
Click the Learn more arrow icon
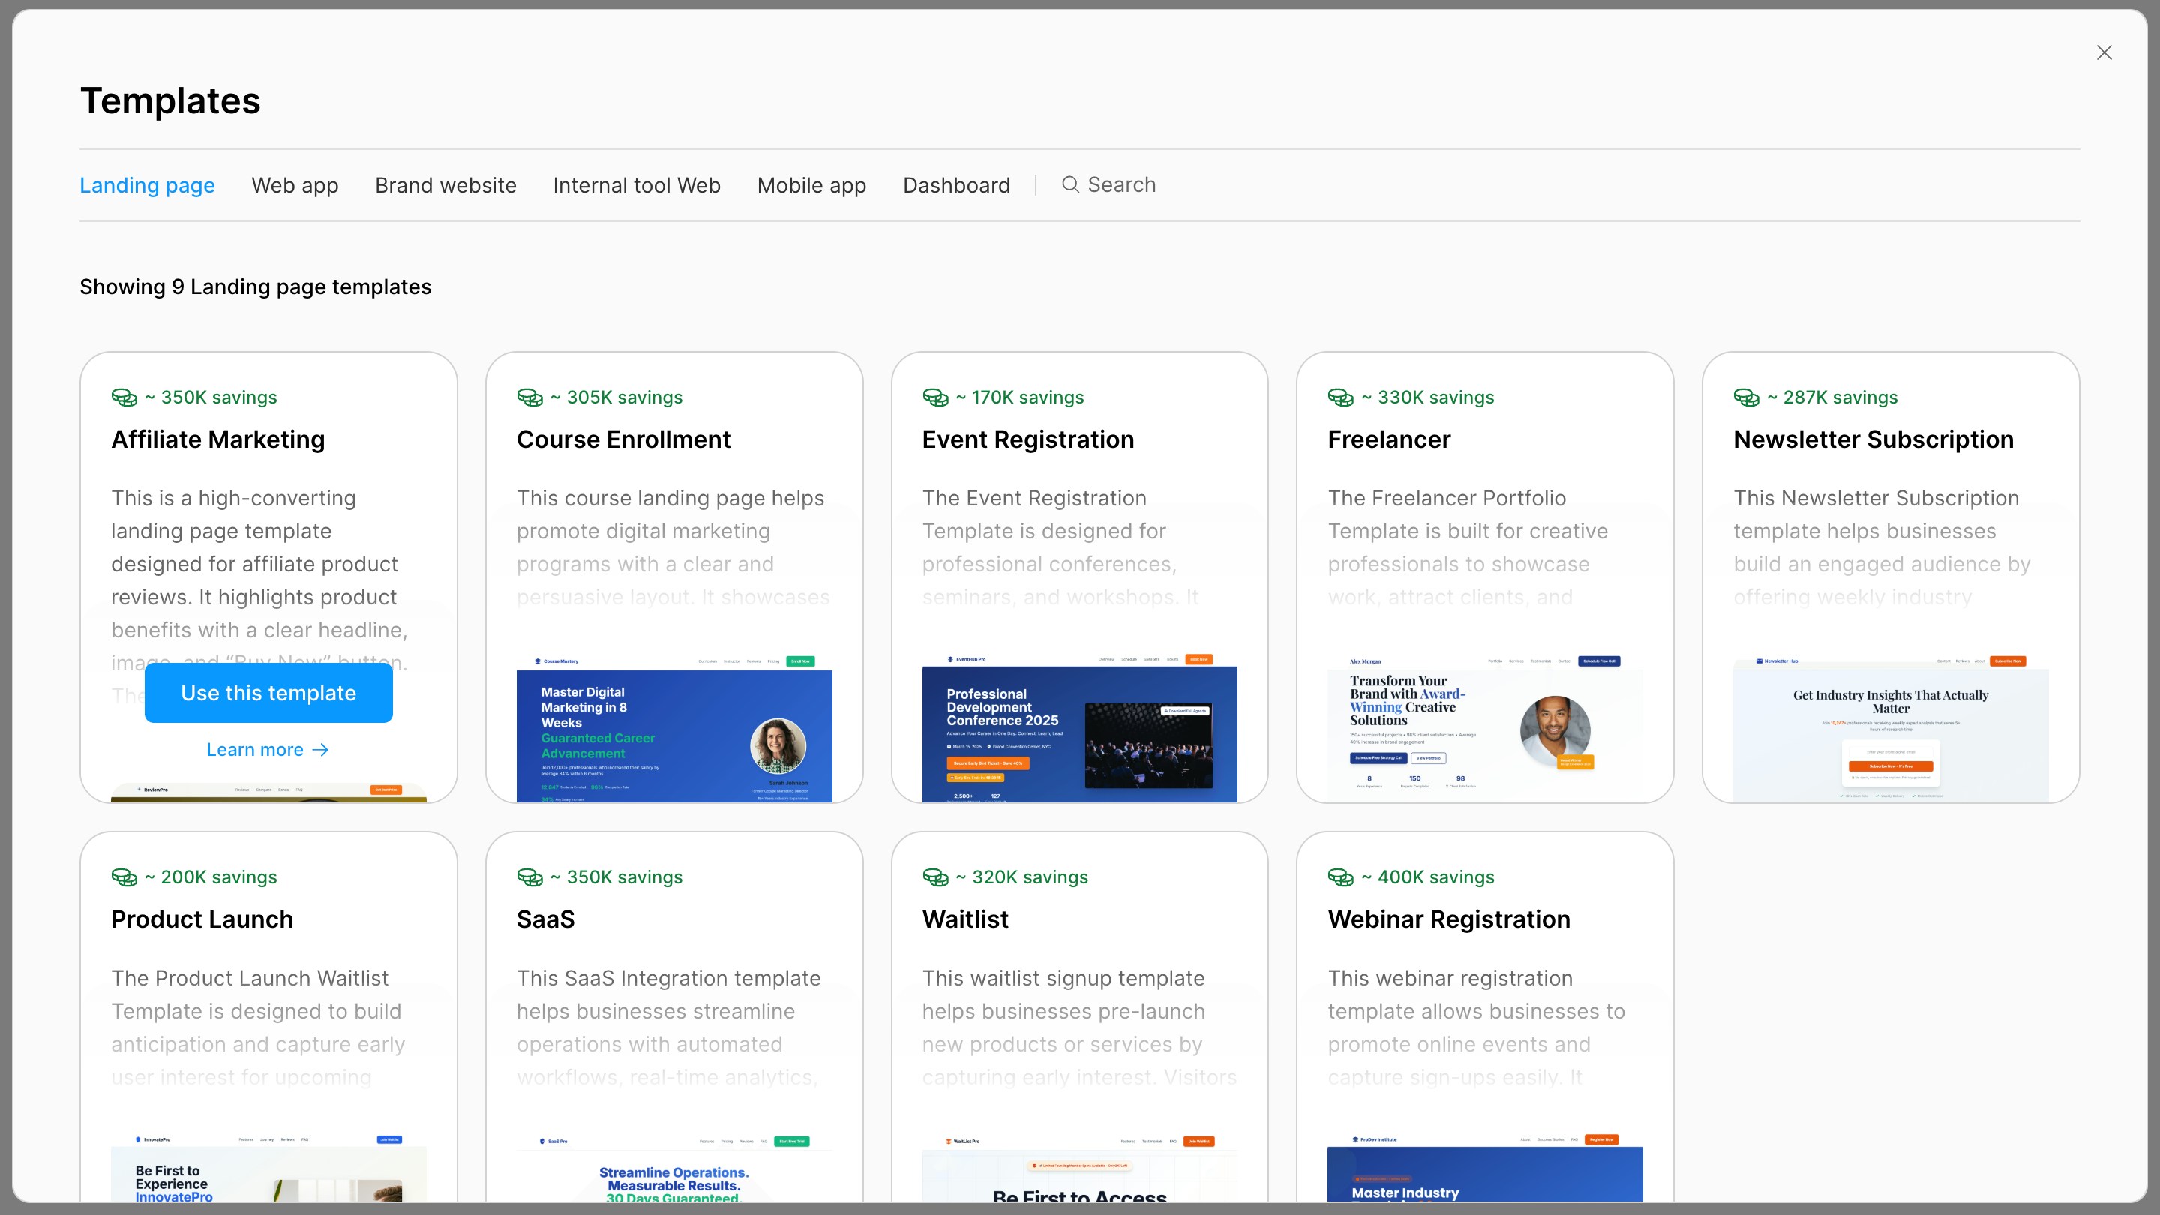click(x=320, y=750)
